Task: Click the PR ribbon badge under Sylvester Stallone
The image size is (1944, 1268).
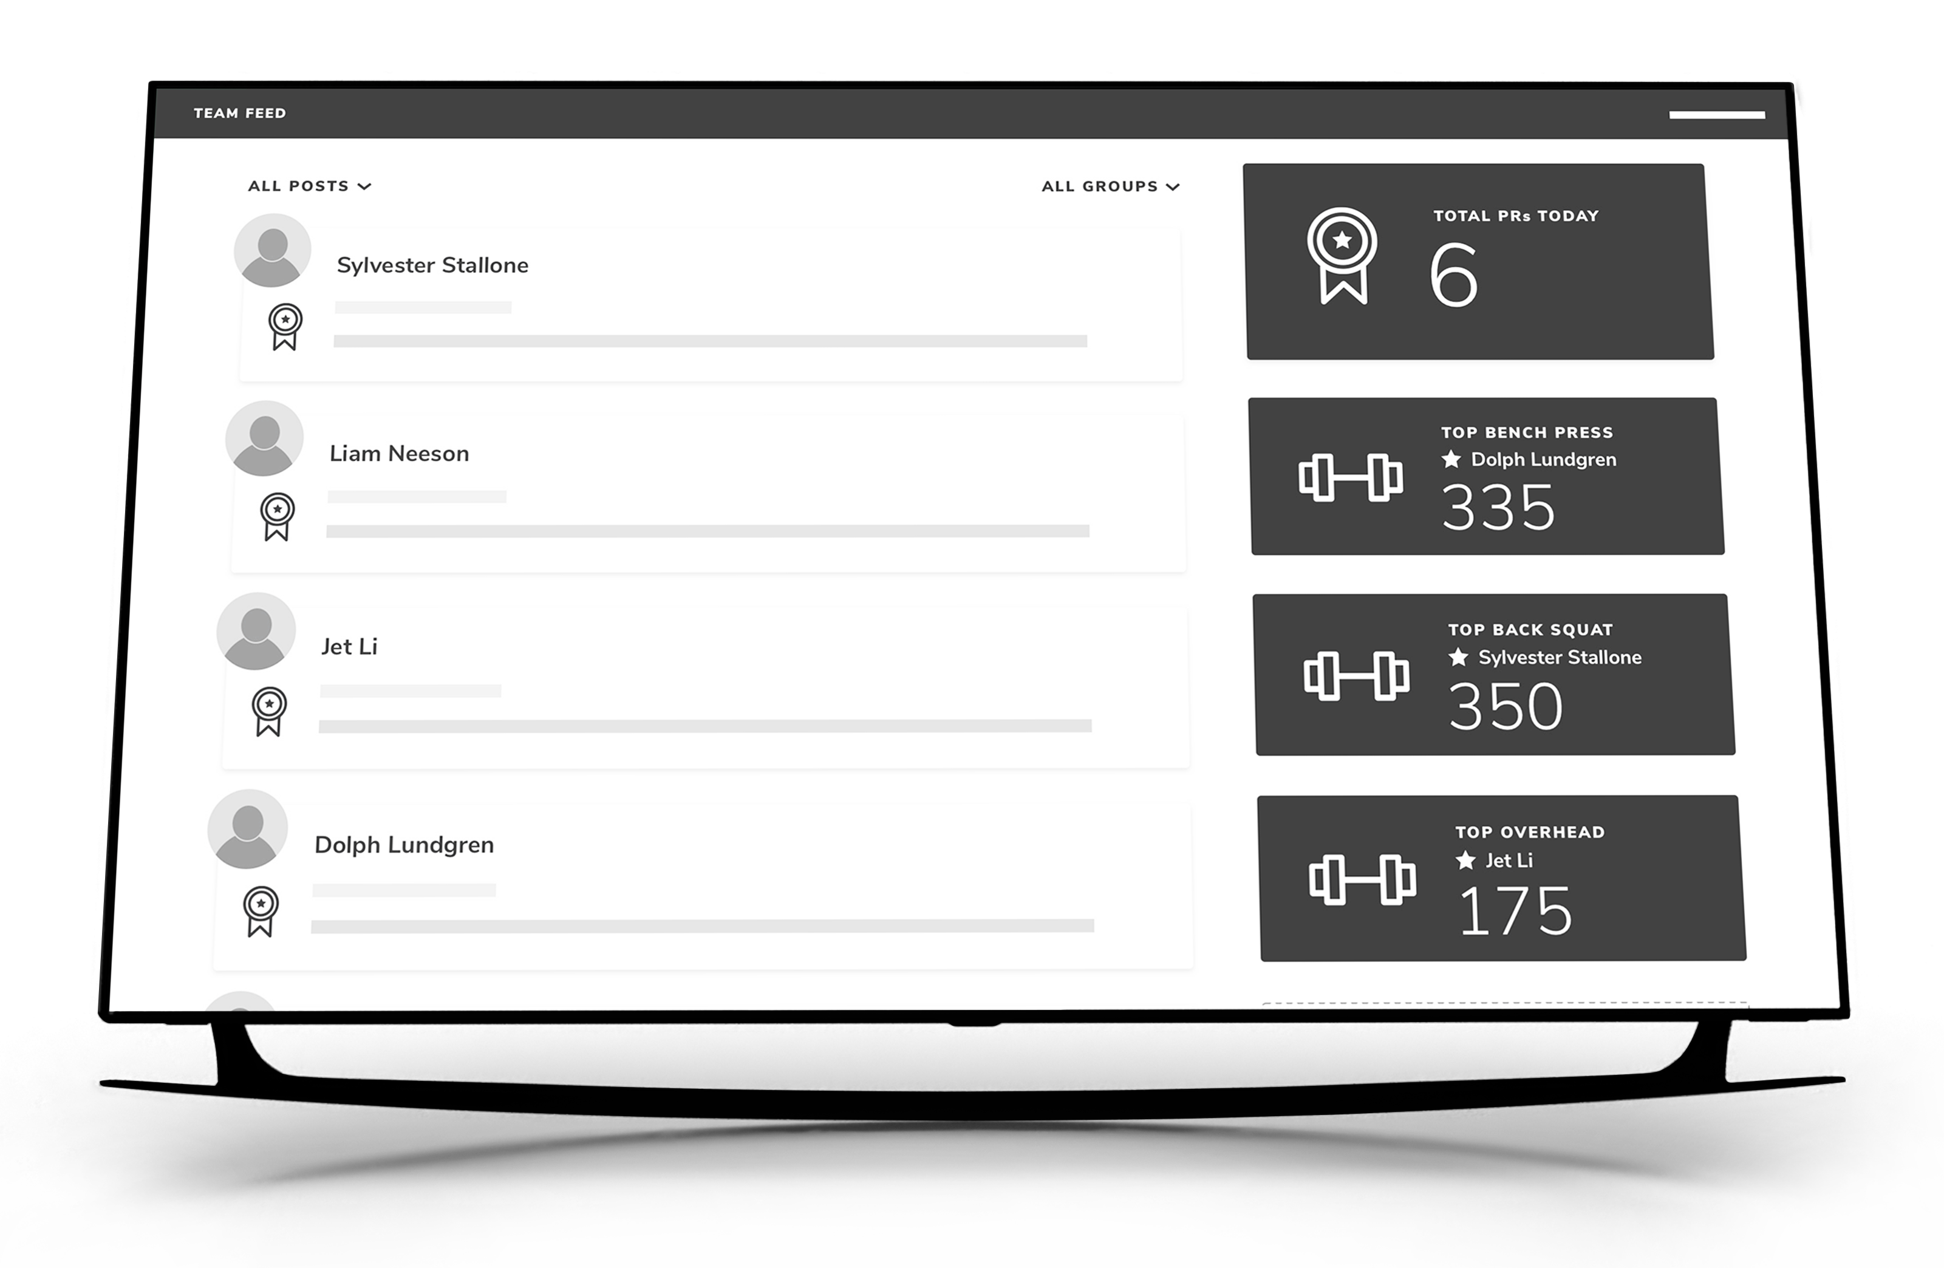Action: 285,327
